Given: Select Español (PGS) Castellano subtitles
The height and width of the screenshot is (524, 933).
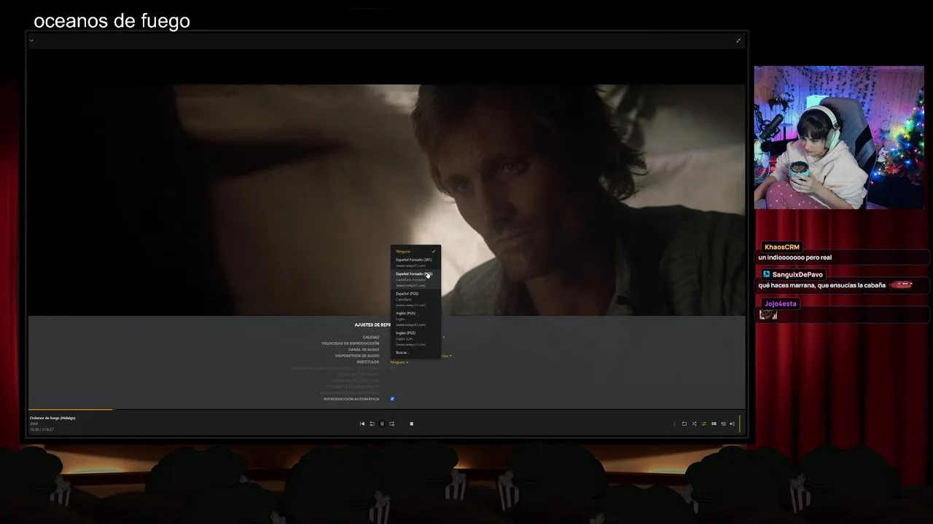Looking at the screenshot, I should point(415,299).
